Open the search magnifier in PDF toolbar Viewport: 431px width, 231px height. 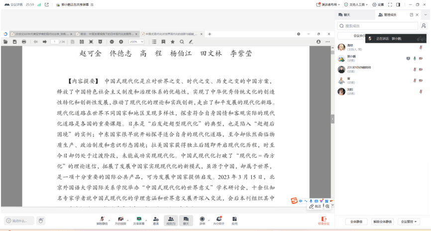pyautogui.click(x=182, y=42)
